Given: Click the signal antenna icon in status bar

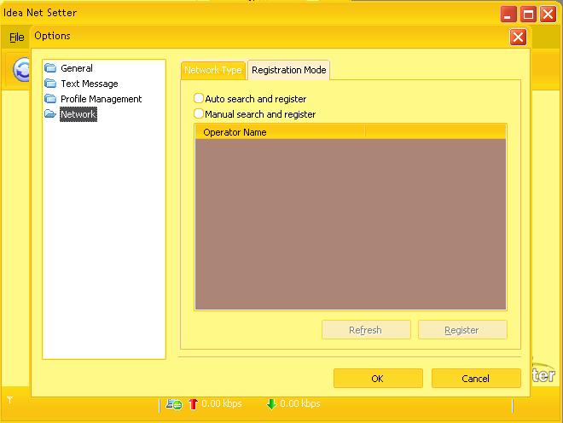Looking at the screenshot, I should point(9,400).
